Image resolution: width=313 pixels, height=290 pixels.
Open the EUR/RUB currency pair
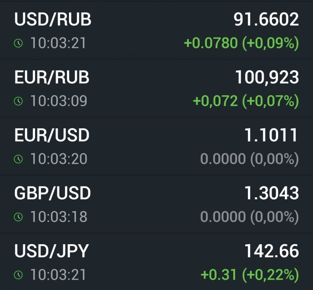[52, 78]
